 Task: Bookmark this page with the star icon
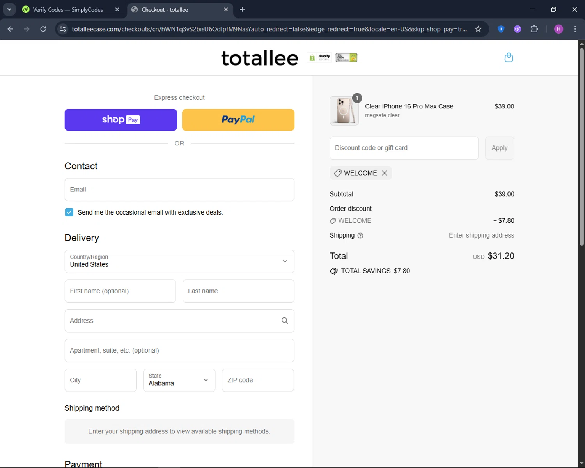click(x=478, y=29)
